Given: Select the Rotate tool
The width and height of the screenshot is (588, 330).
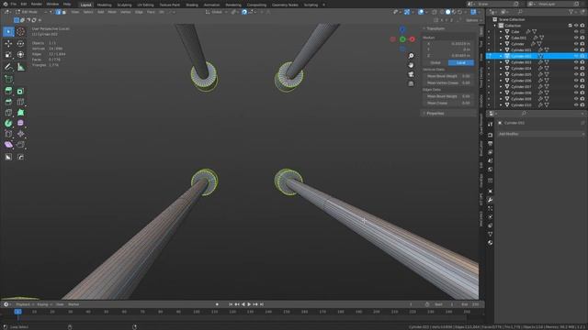Looking at the screenshot, I should 20,44.
